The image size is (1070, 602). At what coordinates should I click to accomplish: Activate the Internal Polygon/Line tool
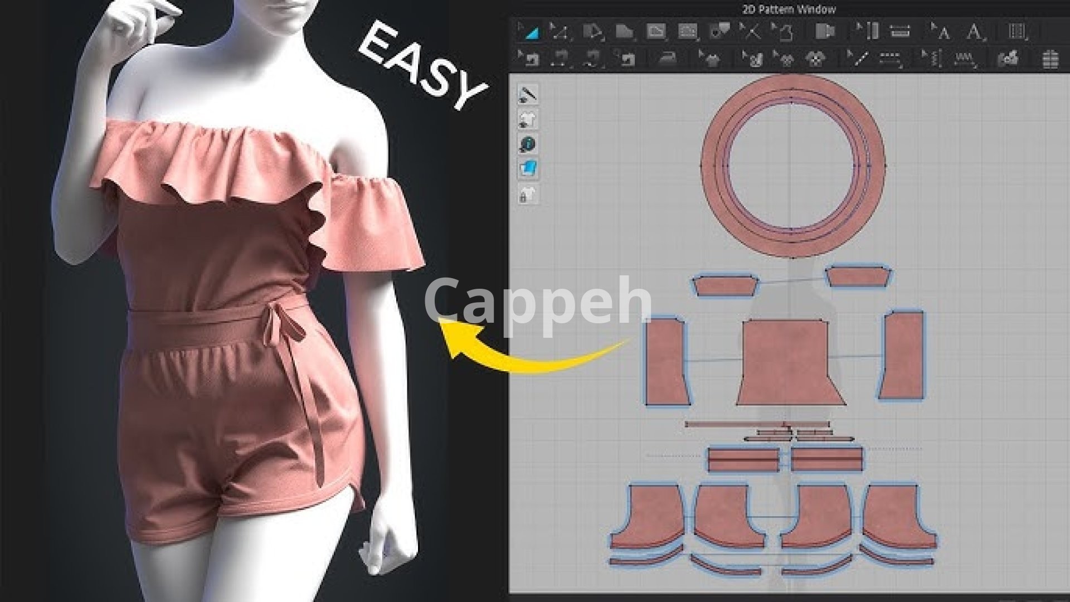655,32
